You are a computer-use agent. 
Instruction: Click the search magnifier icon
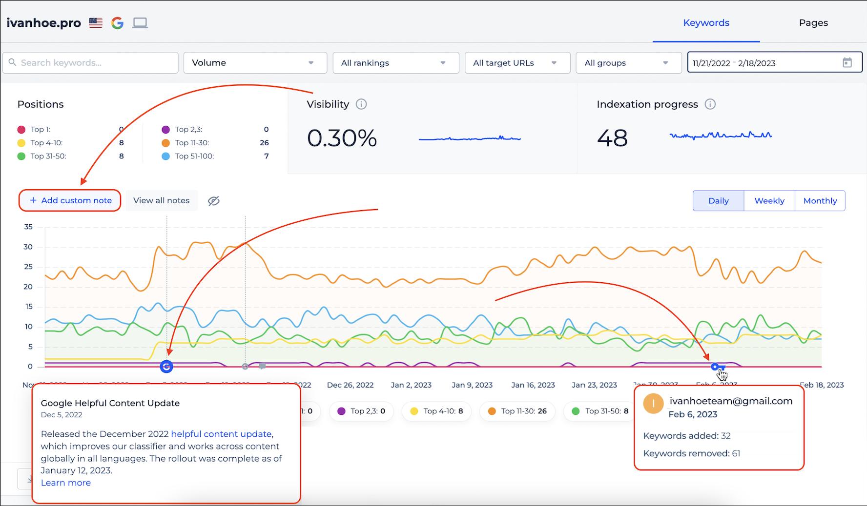coord(13,62)
